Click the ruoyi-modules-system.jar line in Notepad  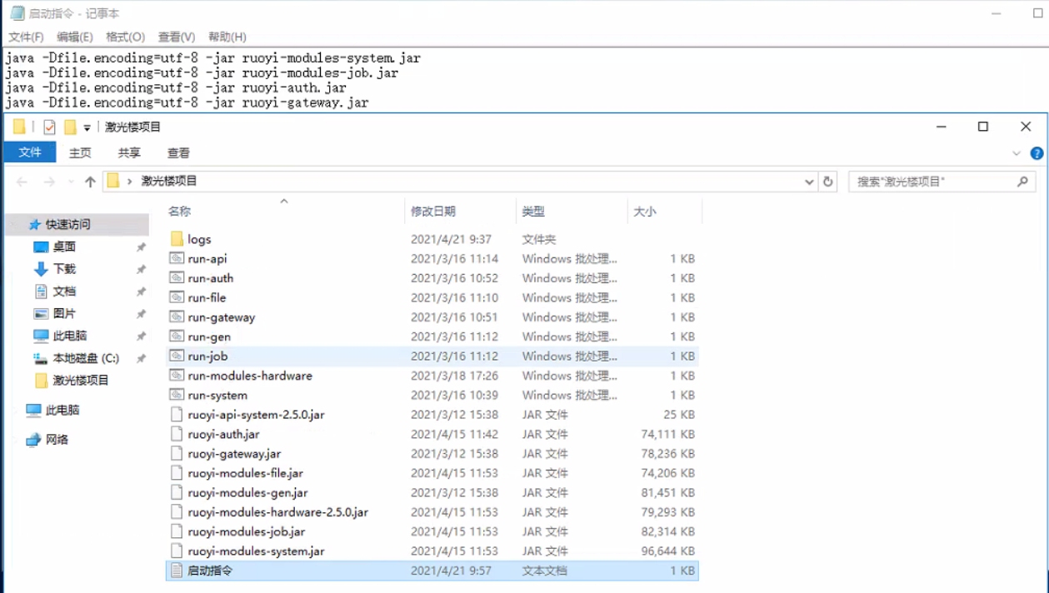[x=212, y=58]
